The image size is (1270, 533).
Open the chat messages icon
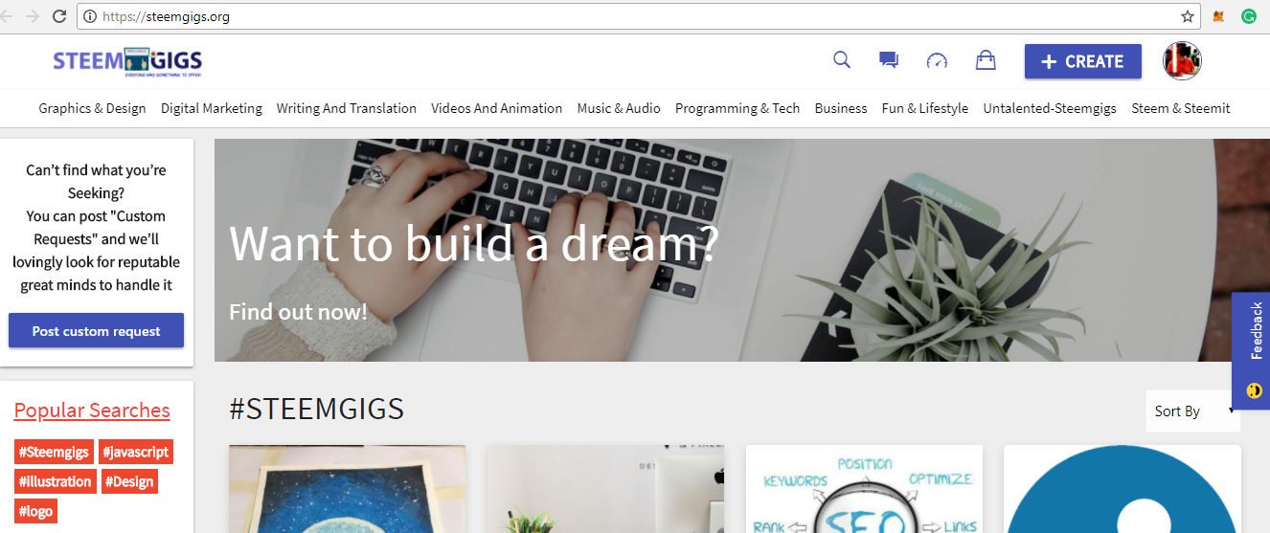889,60
